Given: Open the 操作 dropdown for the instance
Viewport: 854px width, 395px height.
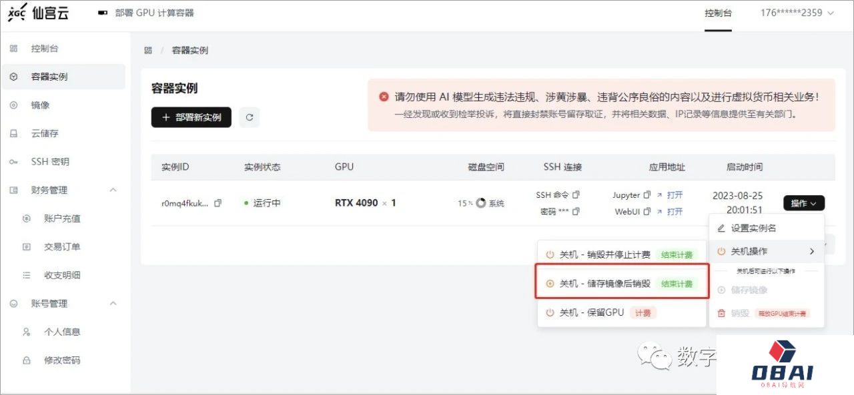Looking at the screenshot, I should (804, 203).
